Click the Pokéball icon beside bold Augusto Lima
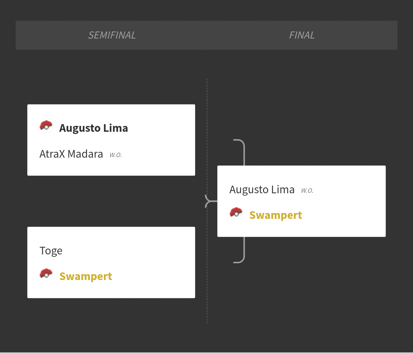The width and height of the screenshot is (413, 353). tap(46, 126)
